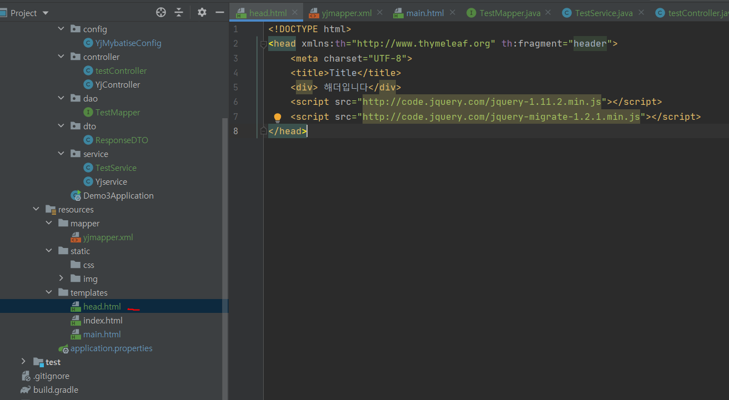Switch to the main.html tab
This screenshot has width=729, height=400.
coord(425,13)
